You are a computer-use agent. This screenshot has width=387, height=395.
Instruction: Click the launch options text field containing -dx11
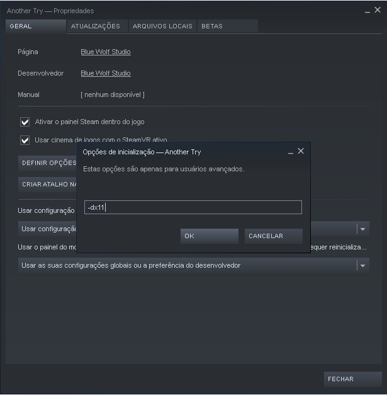point(193,207)
